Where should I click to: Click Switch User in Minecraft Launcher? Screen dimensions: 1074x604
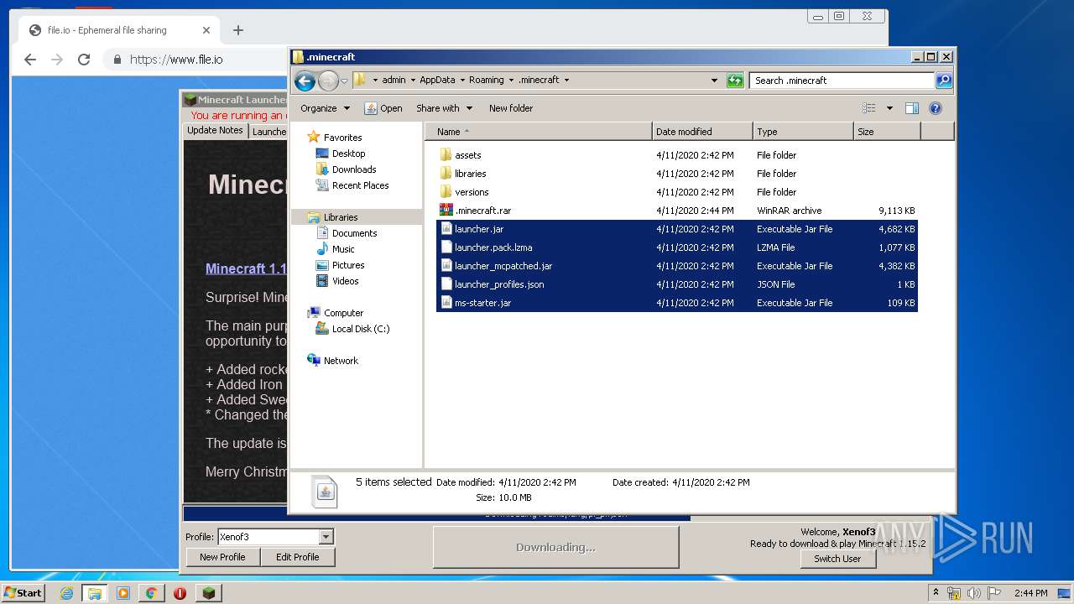pyautogui.click(x=837, y=559)
